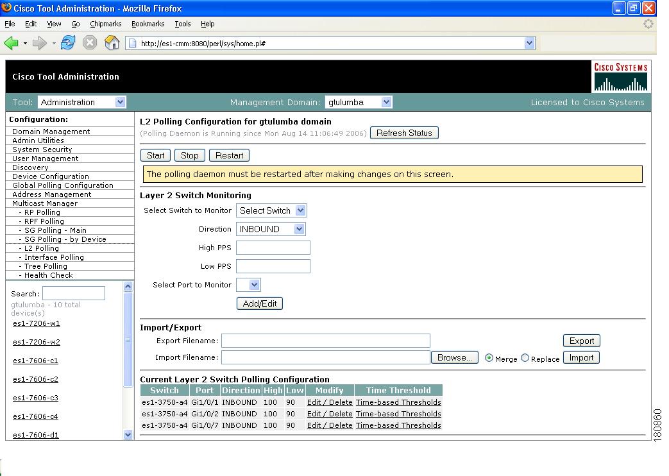Open Global Polling Configuration
Viewport: 669px width, 476px height.
click(x=63, y=185)
